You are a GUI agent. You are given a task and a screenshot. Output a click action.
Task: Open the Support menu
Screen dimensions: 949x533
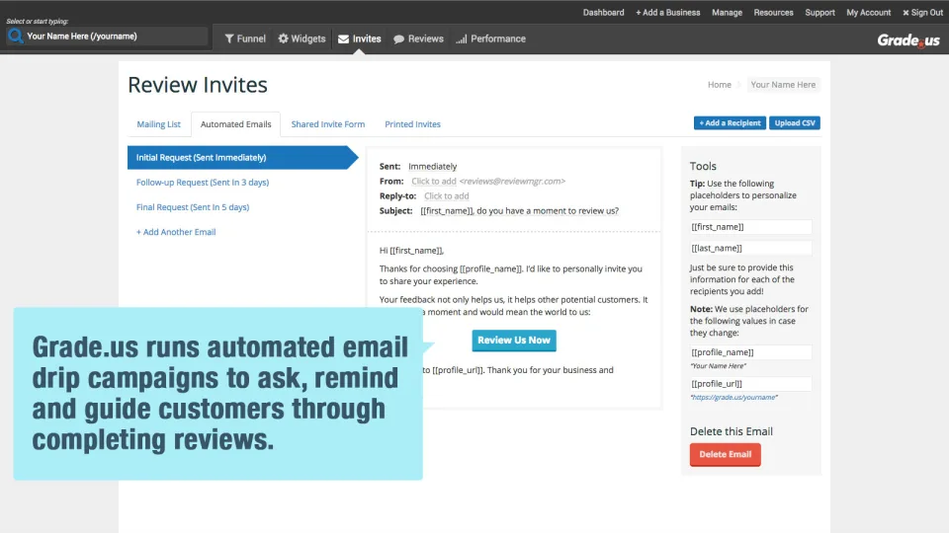coord(820,12)
